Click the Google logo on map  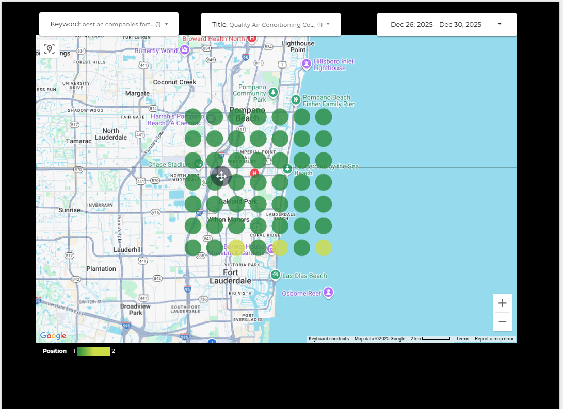click(53, 336)
